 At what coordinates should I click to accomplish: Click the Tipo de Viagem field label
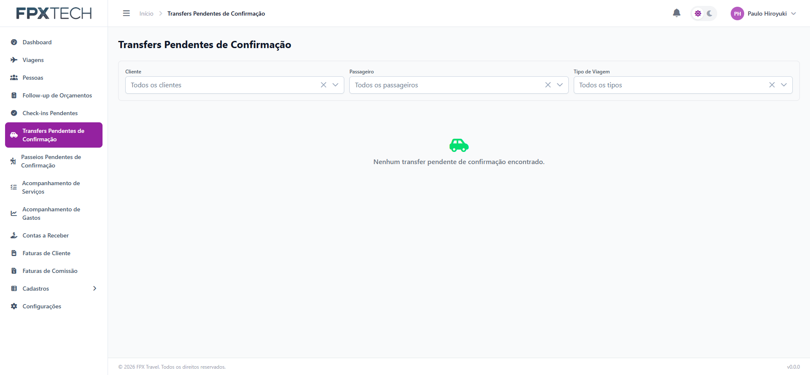tap(591, 72)
